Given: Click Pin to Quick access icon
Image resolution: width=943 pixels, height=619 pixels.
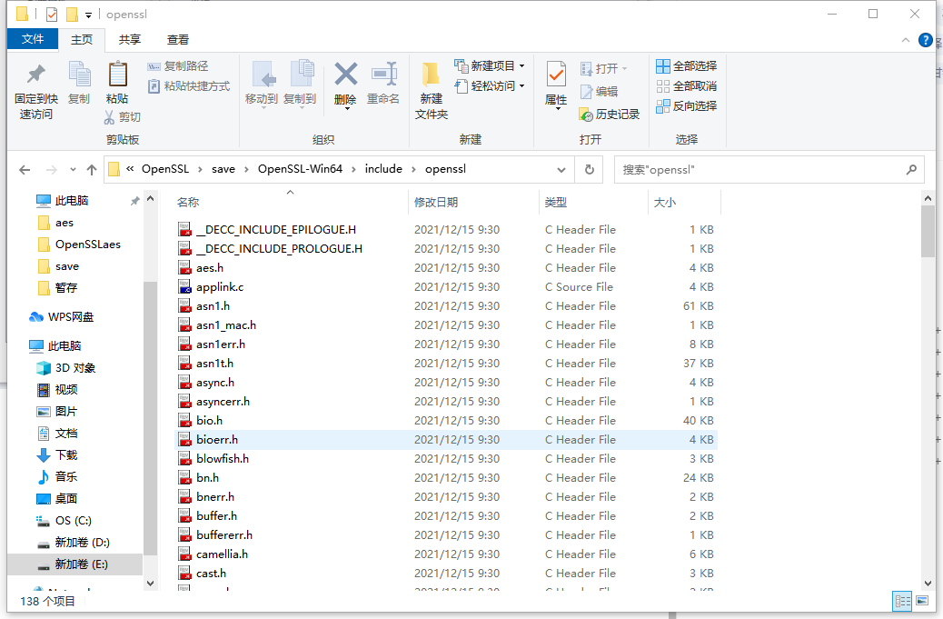Looking at the screenshot, I should coord(36,74).
